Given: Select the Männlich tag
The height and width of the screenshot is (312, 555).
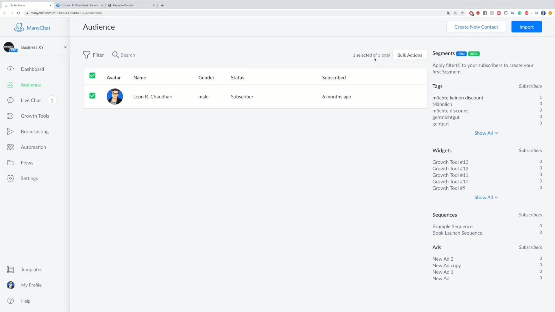Looking at the screenshot, I should (x=442, y=104).
